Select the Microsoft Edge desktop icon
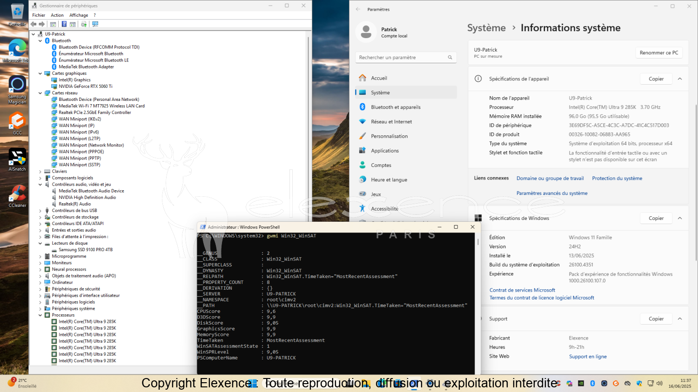 (17, 51)
